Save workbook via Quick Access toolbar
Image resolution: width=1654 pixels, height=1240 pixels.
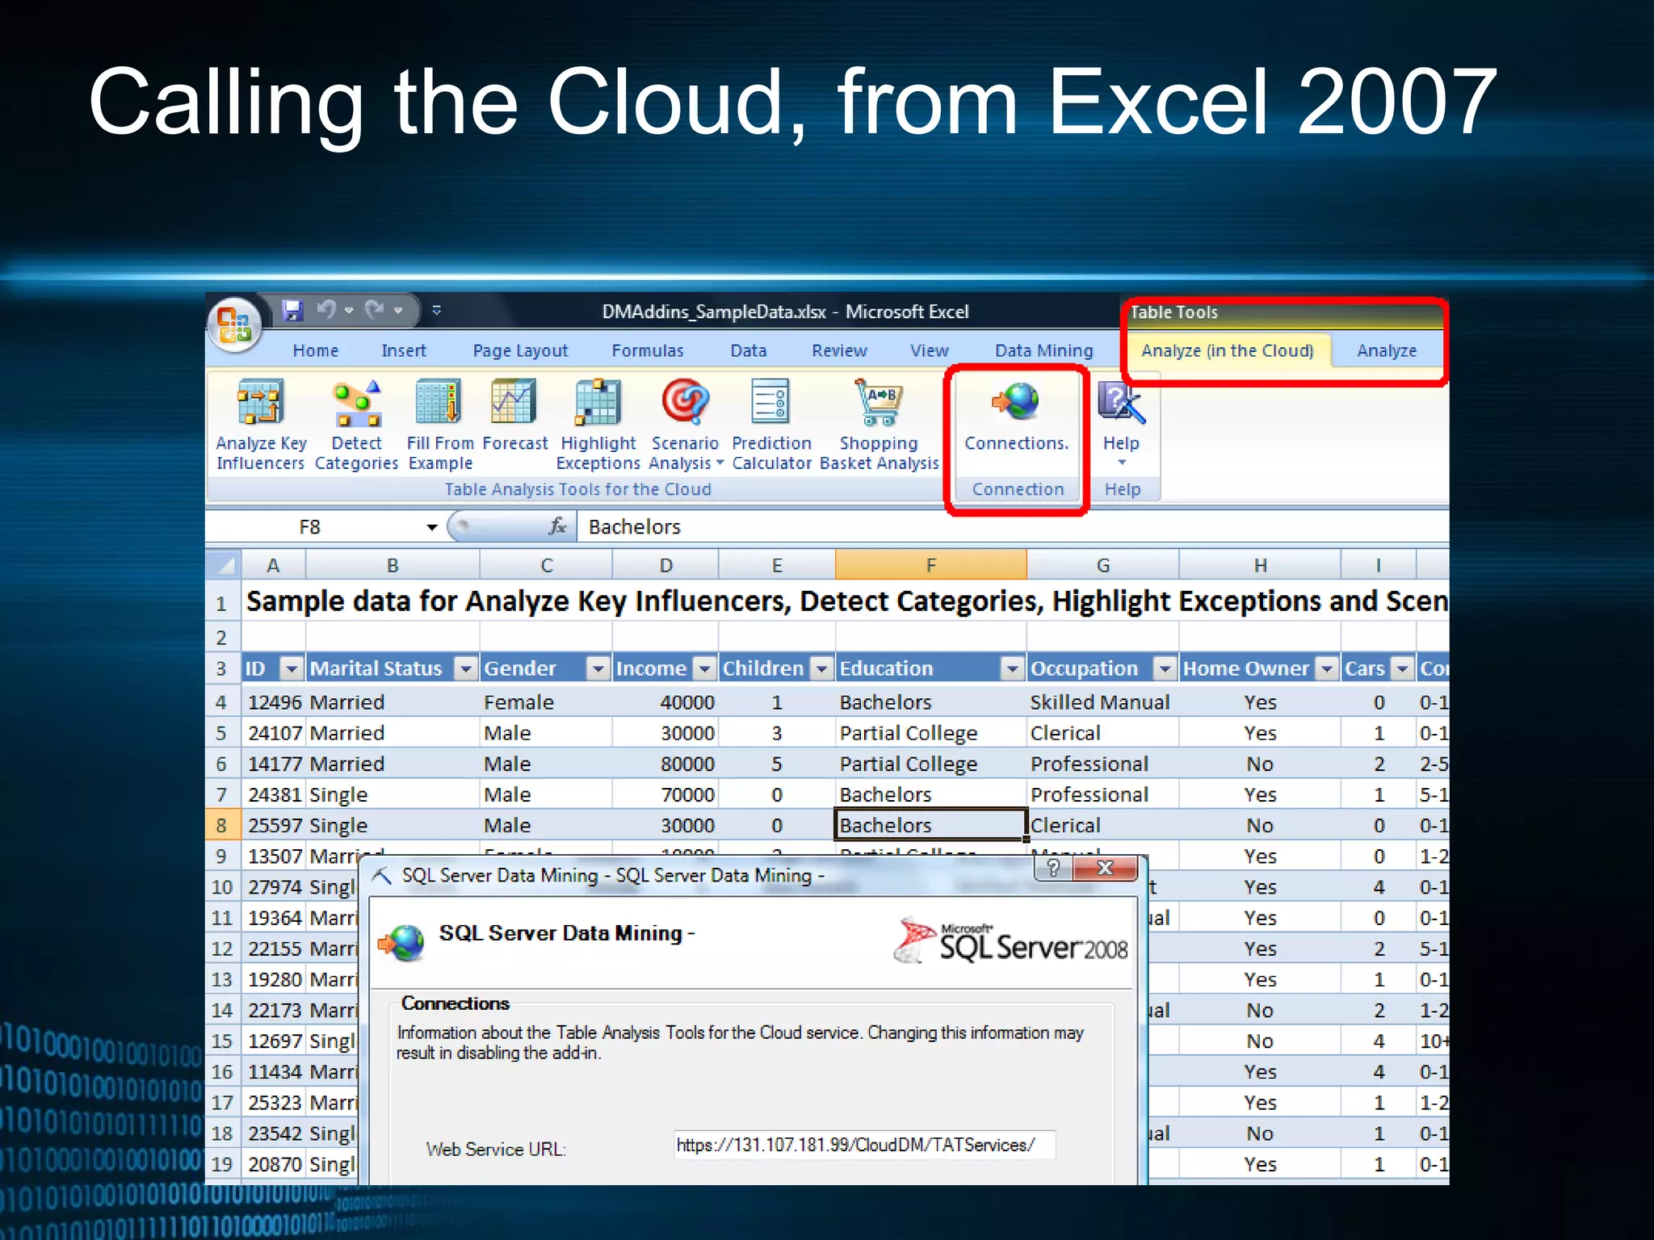click(x=292, y=310)
